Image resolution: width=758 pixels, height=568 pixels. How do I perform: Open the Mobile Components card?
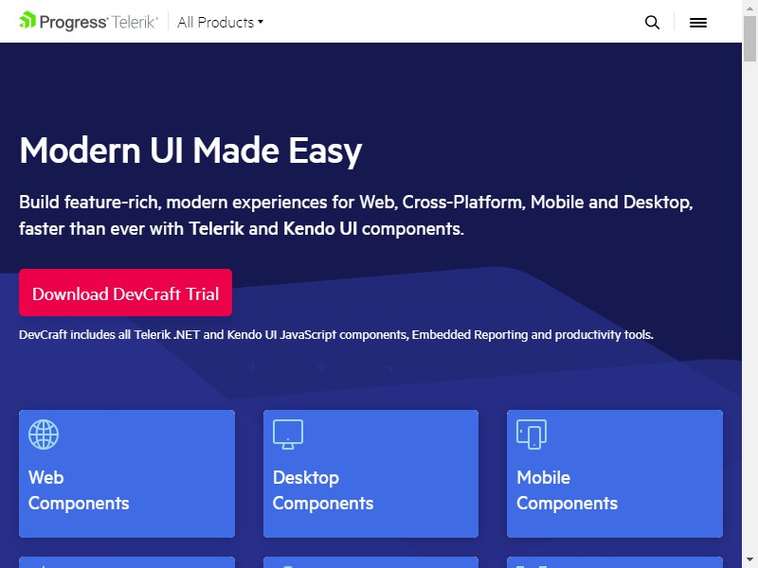[x=615, y=473]
